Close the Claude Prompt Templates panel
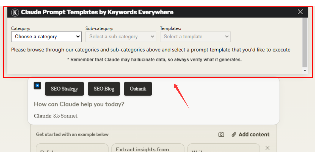 click(300, 12)
